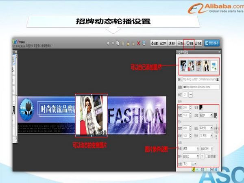Click the FASHION text on the banner
This screenshot has width=244, height=183.
click(x=136, y=115)
